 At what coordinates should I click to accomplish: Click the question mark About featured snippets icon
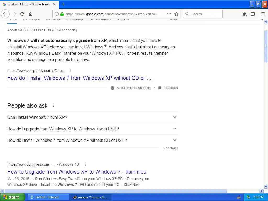tap(113, 88)
